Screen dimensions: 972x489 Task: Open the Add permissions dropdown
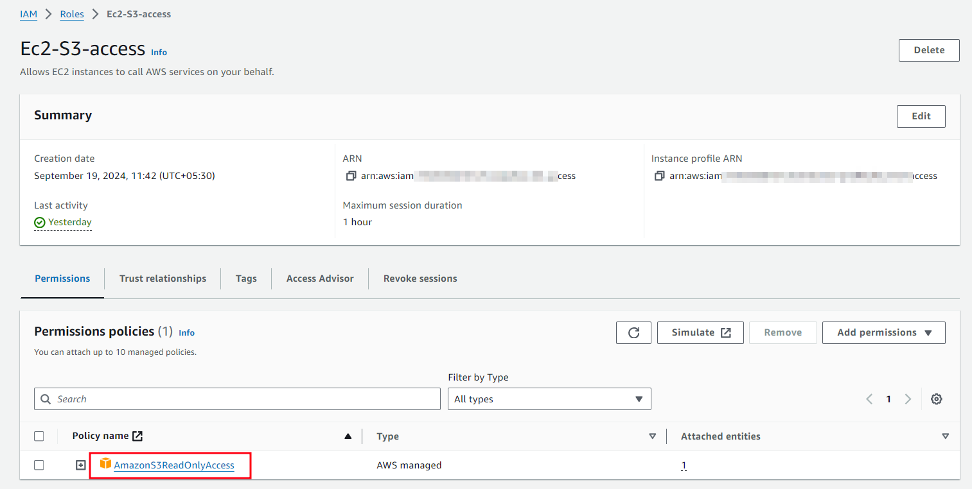point(884,332)
